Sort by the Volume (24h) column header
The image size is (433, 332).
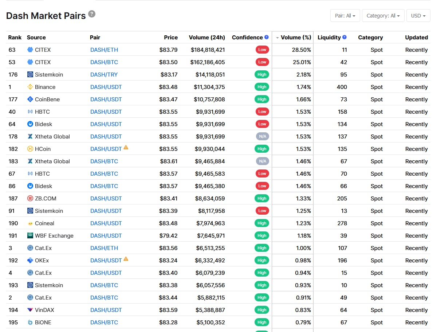[207, 37]
